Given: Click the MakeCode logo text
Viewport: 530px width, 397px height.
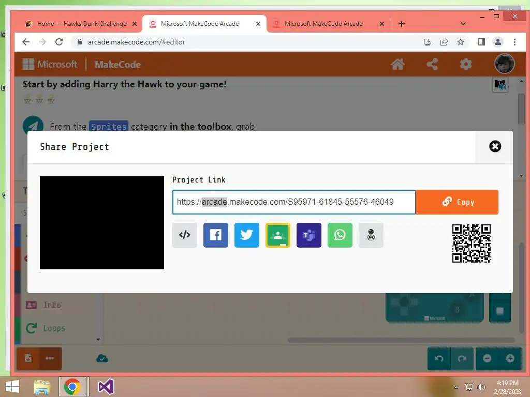Looking at the screenshot, I should 117,64.
